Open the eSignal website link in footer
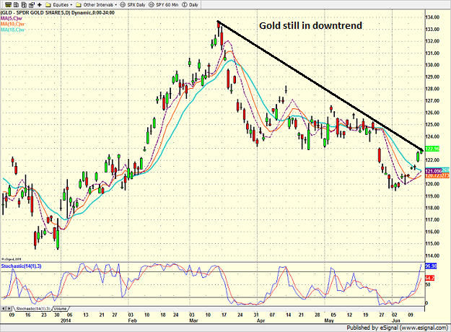This screenshot has width=451, height=332. click(x=424, y=328)
